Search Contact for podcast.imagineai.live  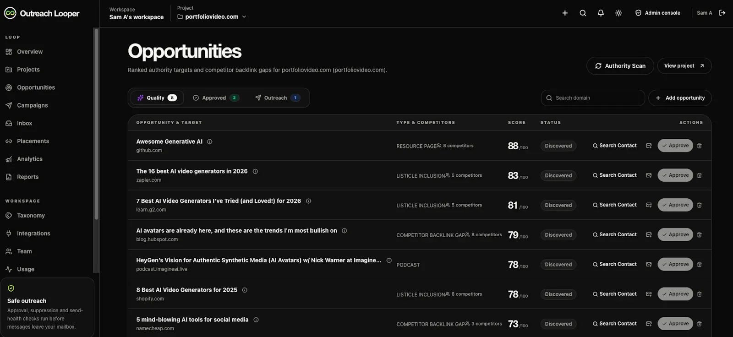point(614,264)
